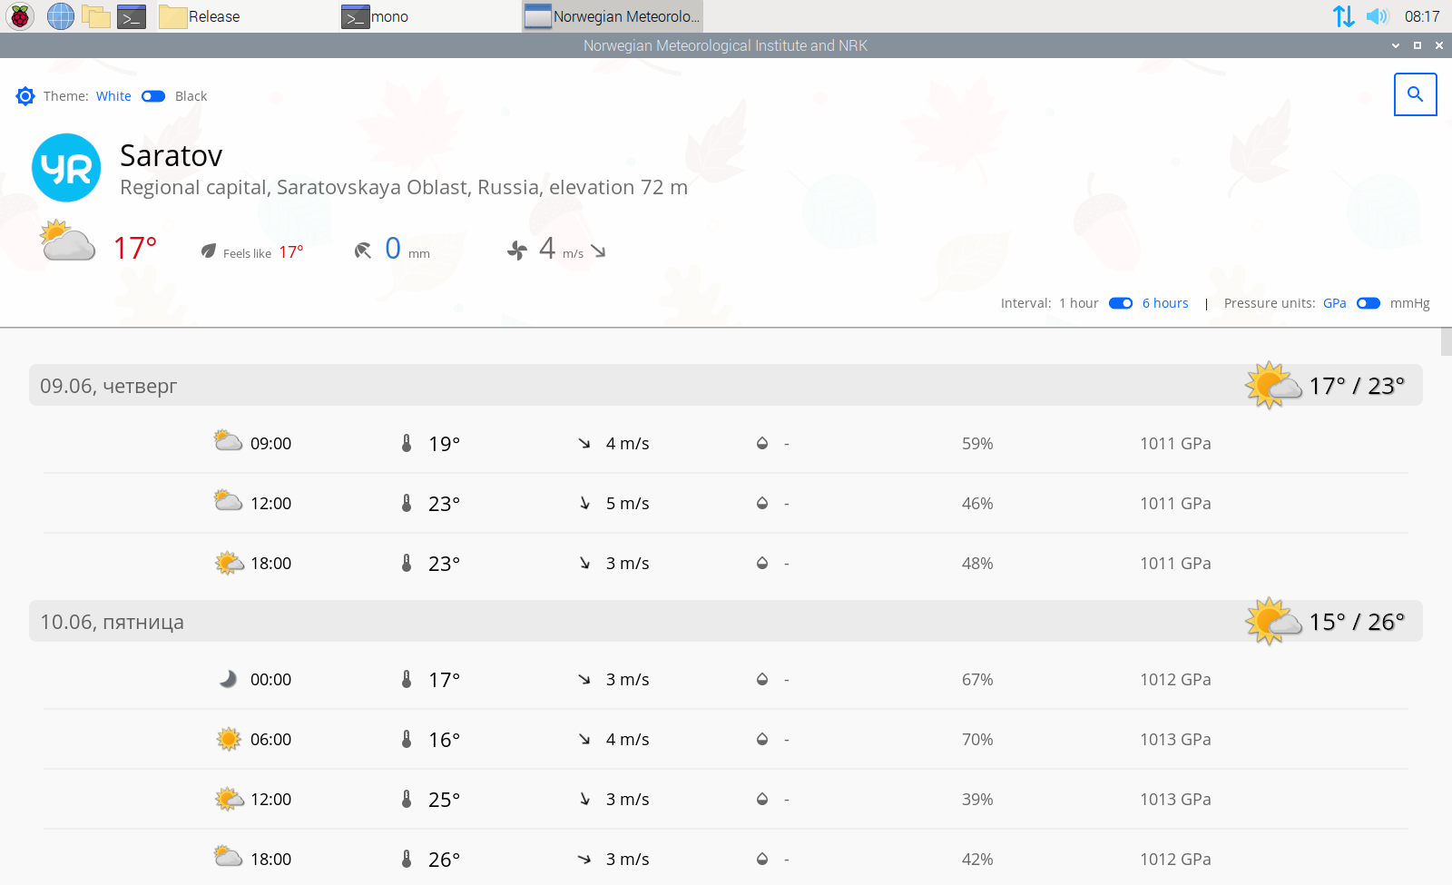Click the clock showing 08:17
This screenshot has width=1452, height=885.
tap(1422, 16)
